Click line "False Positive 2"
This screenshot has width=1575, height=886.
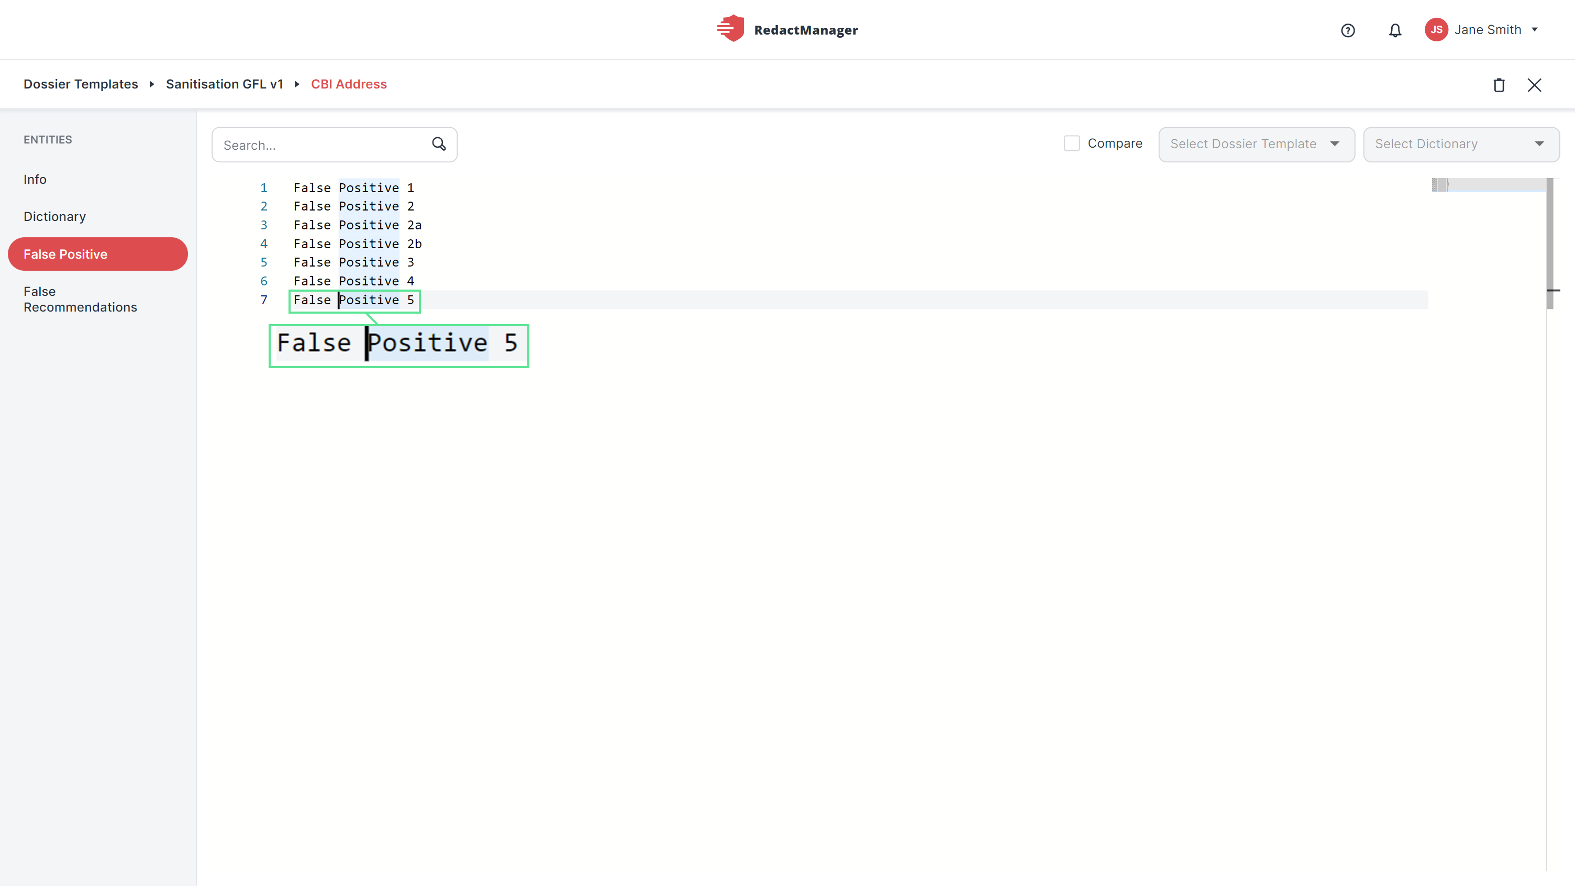pos(354,206)
